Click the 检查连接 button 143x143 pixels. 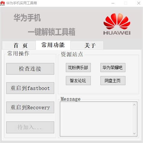[x=30, y=69]
